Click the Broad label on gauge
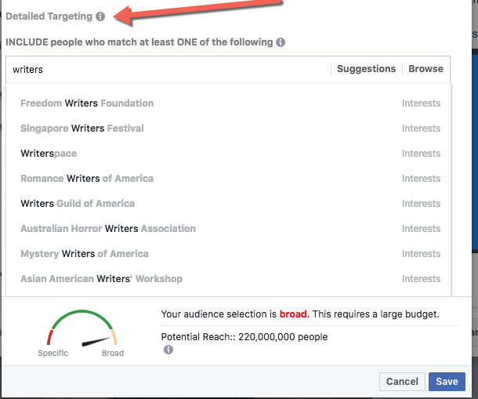The image size is (478, 399). [113, 353]
